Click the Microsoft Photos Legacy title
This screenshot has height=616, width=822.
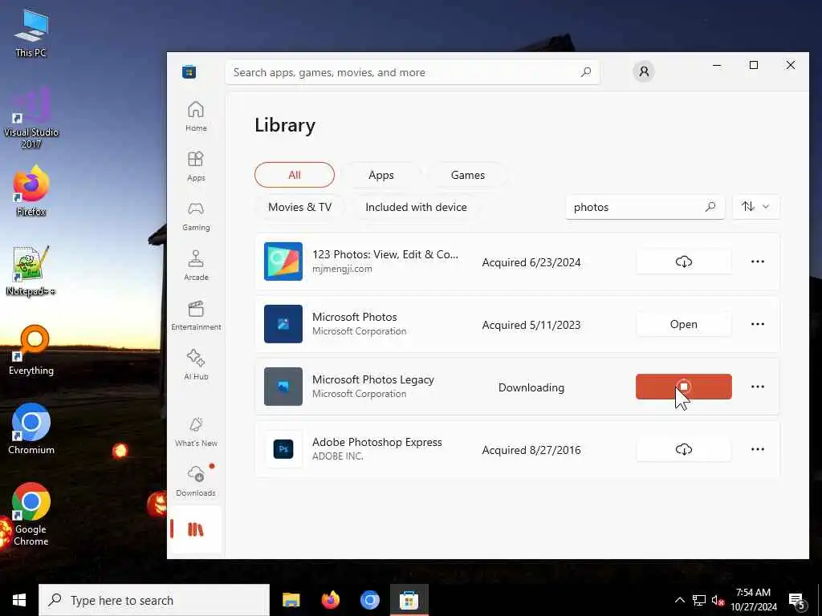(x=373, y=379)
